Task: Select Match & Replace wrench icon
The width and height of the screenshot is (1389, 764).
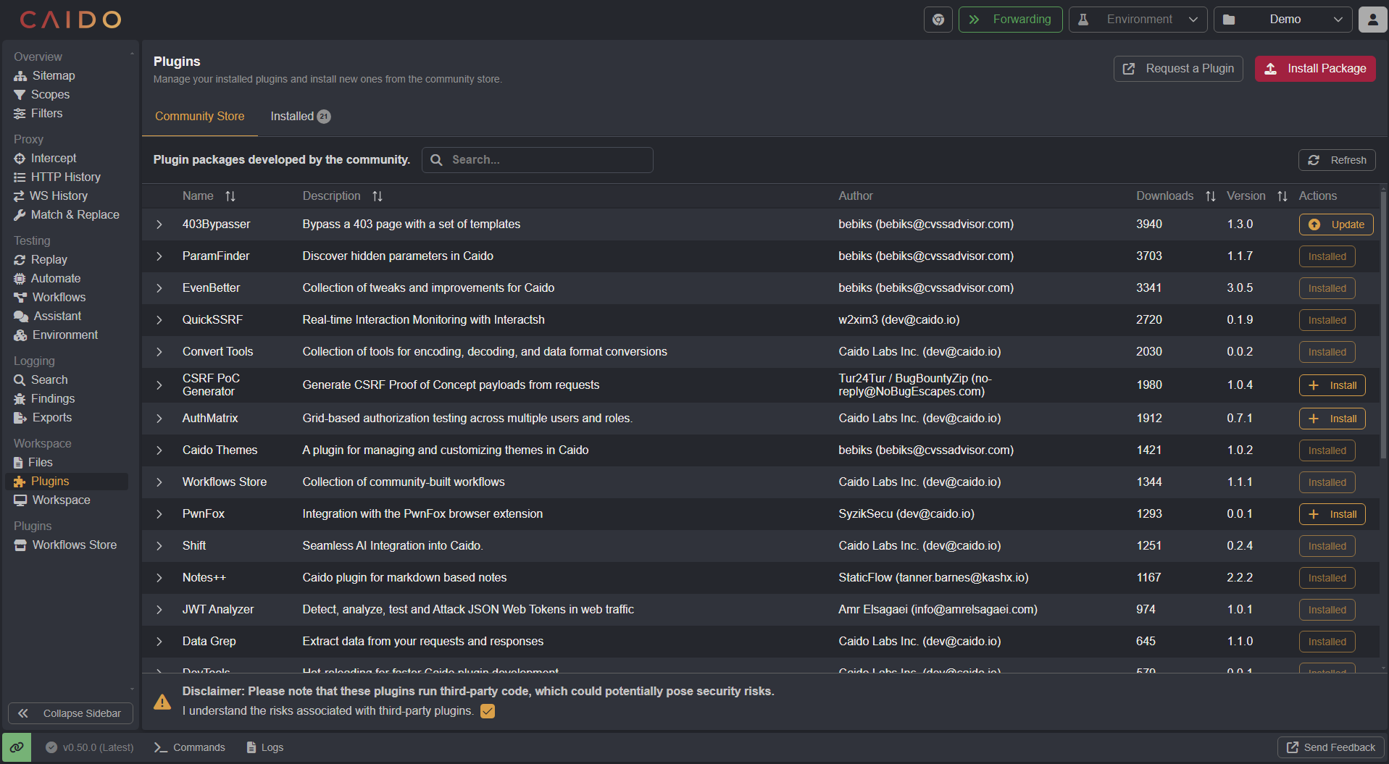Action: pos(20,214)
